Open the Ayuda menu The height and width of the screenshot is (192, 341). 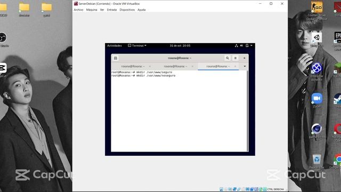coord(141,10)
